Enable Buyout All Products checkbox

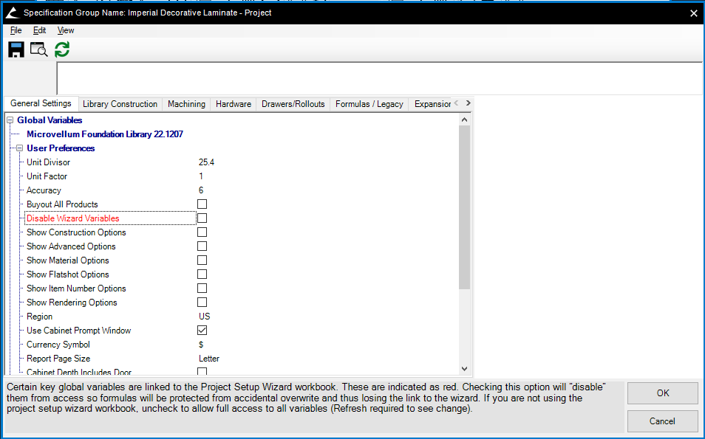click(202, 204)
